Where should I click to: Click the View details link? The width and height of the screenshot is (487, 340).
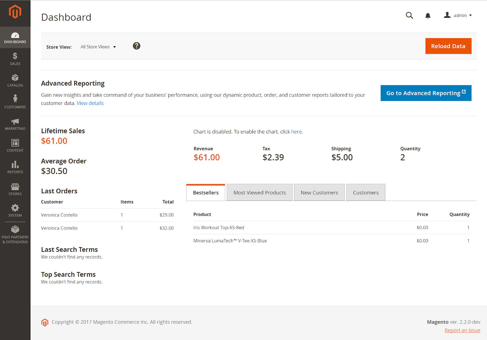point(90,103)
